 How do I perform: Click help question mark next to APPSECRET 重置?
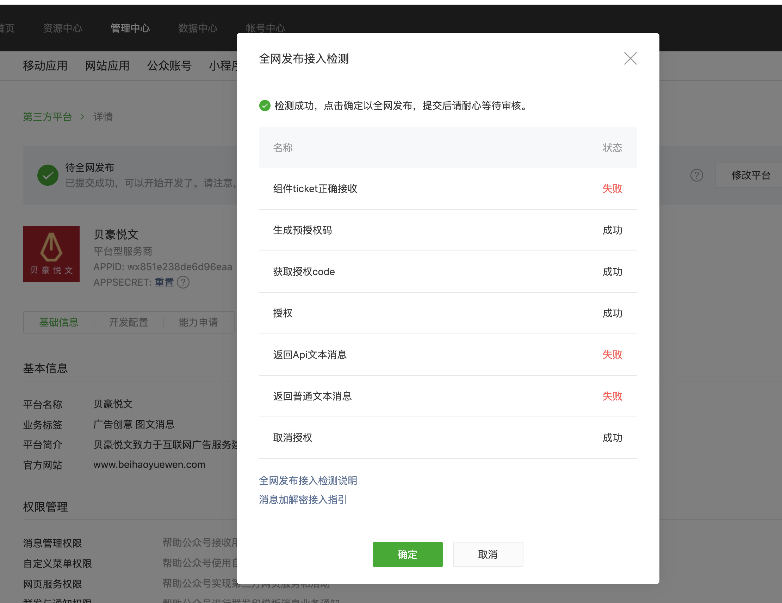183,282
